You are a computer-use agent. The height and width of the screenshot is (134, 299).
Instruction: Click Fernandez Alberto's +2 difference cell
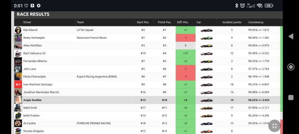pos(185,61)
